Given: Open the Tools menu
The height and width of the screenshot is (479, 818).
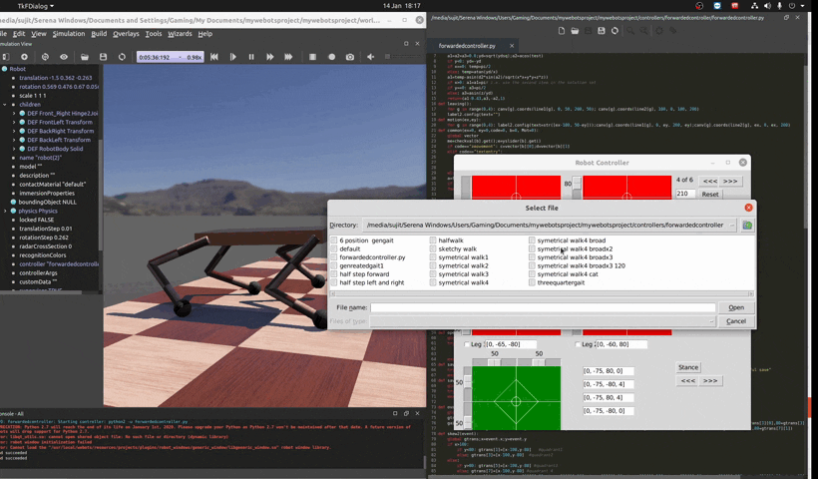Looking at the screenshot, I should coord(153,33).
